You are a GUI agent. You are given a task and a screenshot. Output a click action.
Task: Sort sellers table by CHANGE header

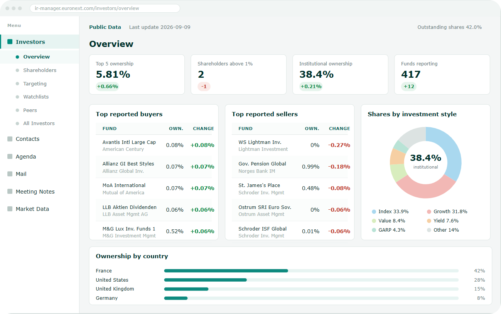[339, 129]
